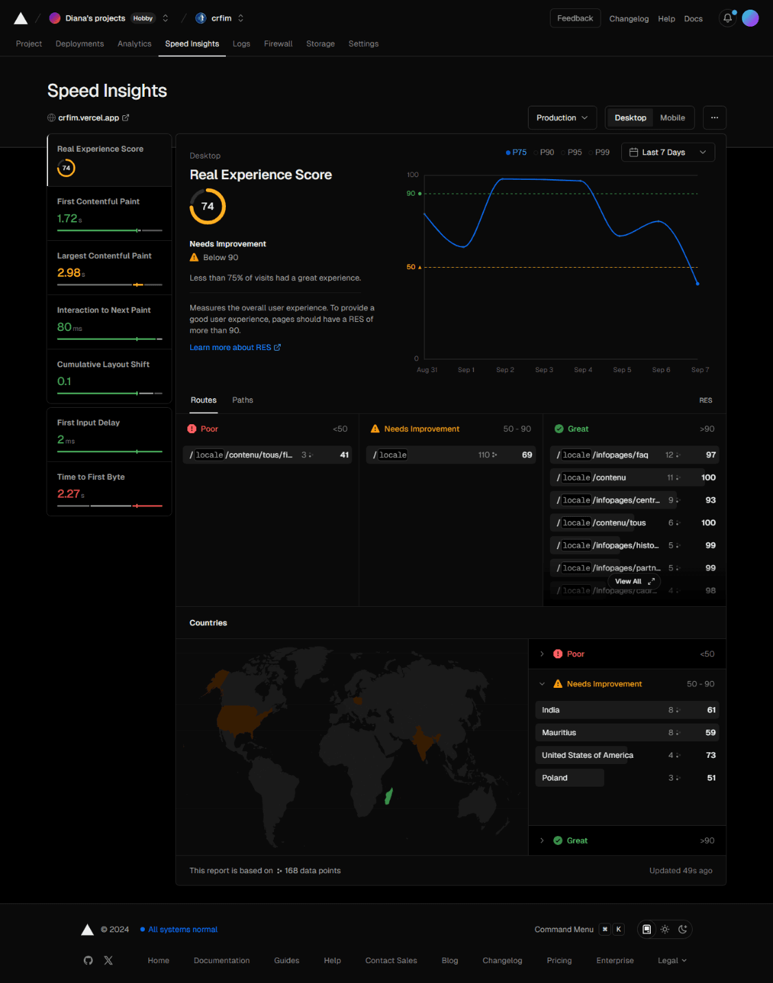Open the team switcher next to Hobby

click(165, 19)
